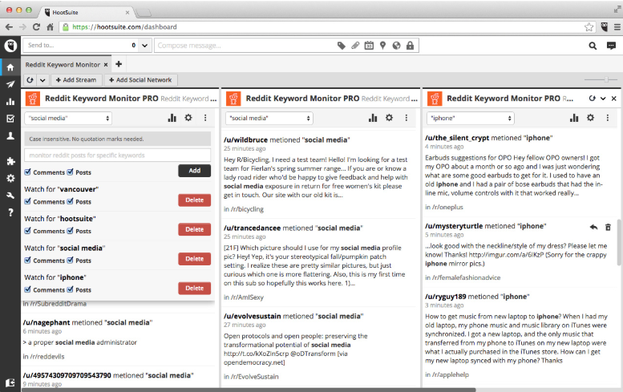Refresh the iphone stream column
Viewport: 623px width, 392px height.
click(592, 98)
